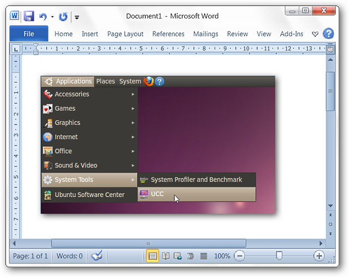The height and width of the screenshot is (277, 349).
Task: Toggle the ruler view button above scrollbar
Action: pyautogui.click(x=330, y=50)
